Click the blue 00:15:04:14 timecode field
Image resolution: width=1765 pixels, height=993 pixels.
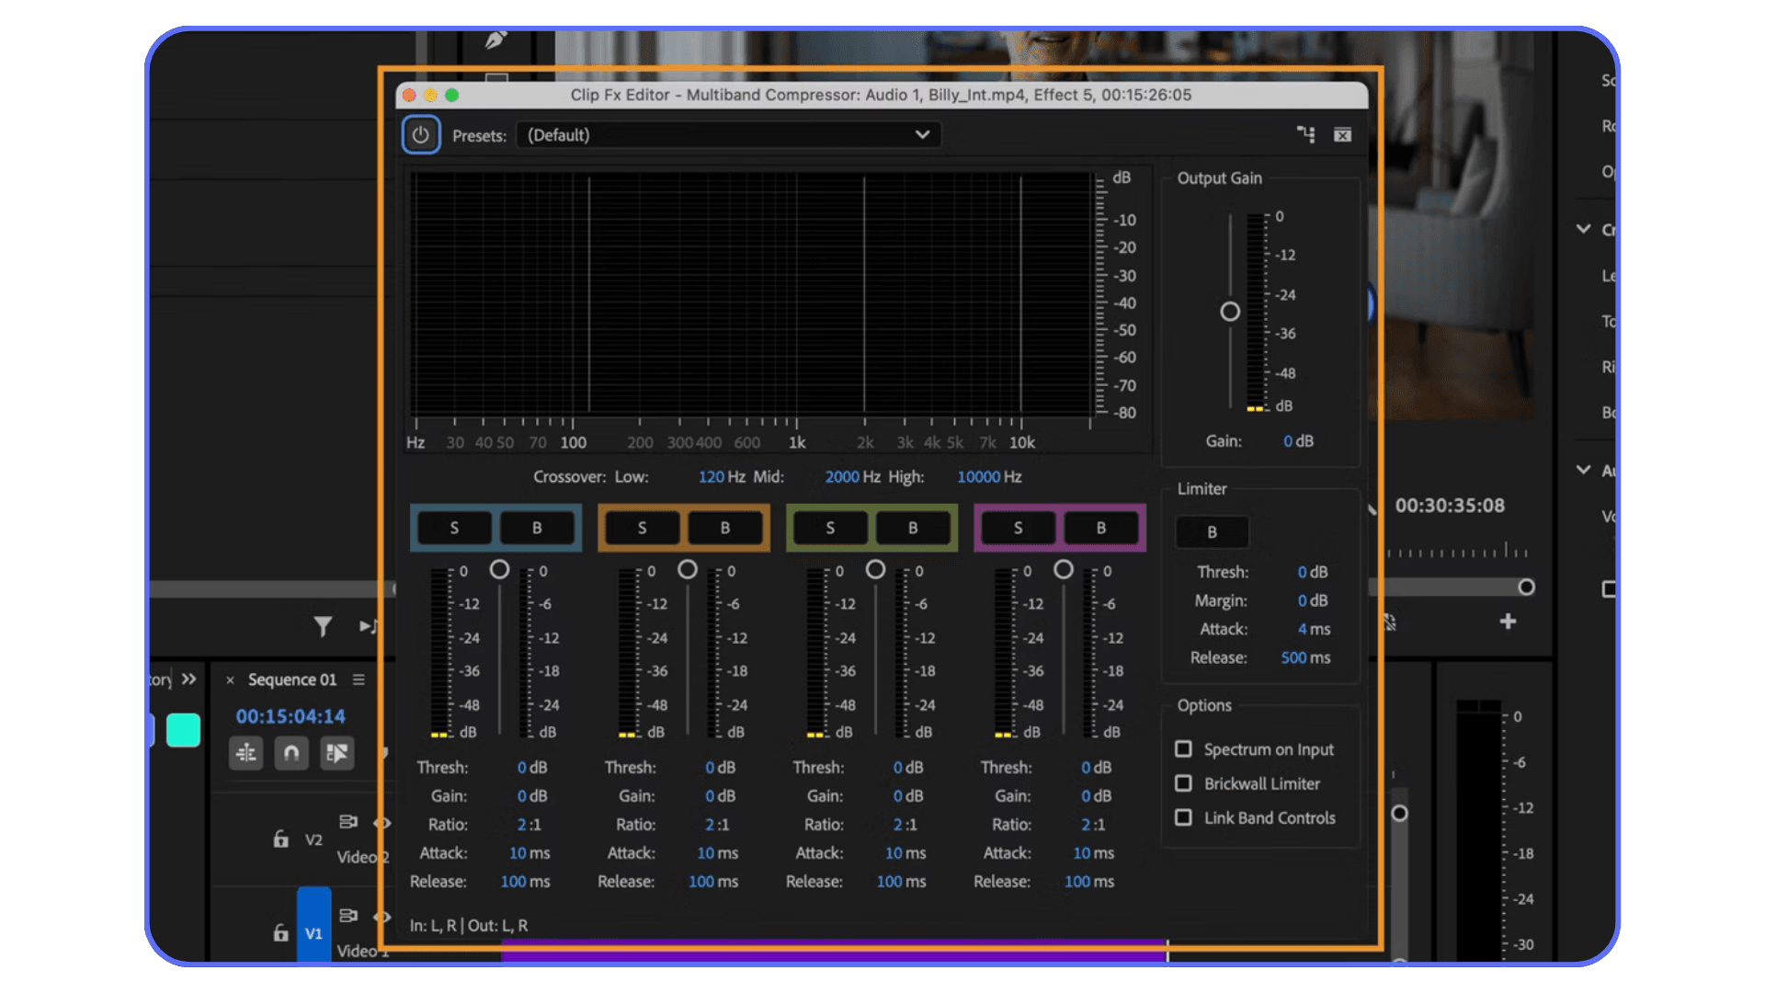pos(290,716)
